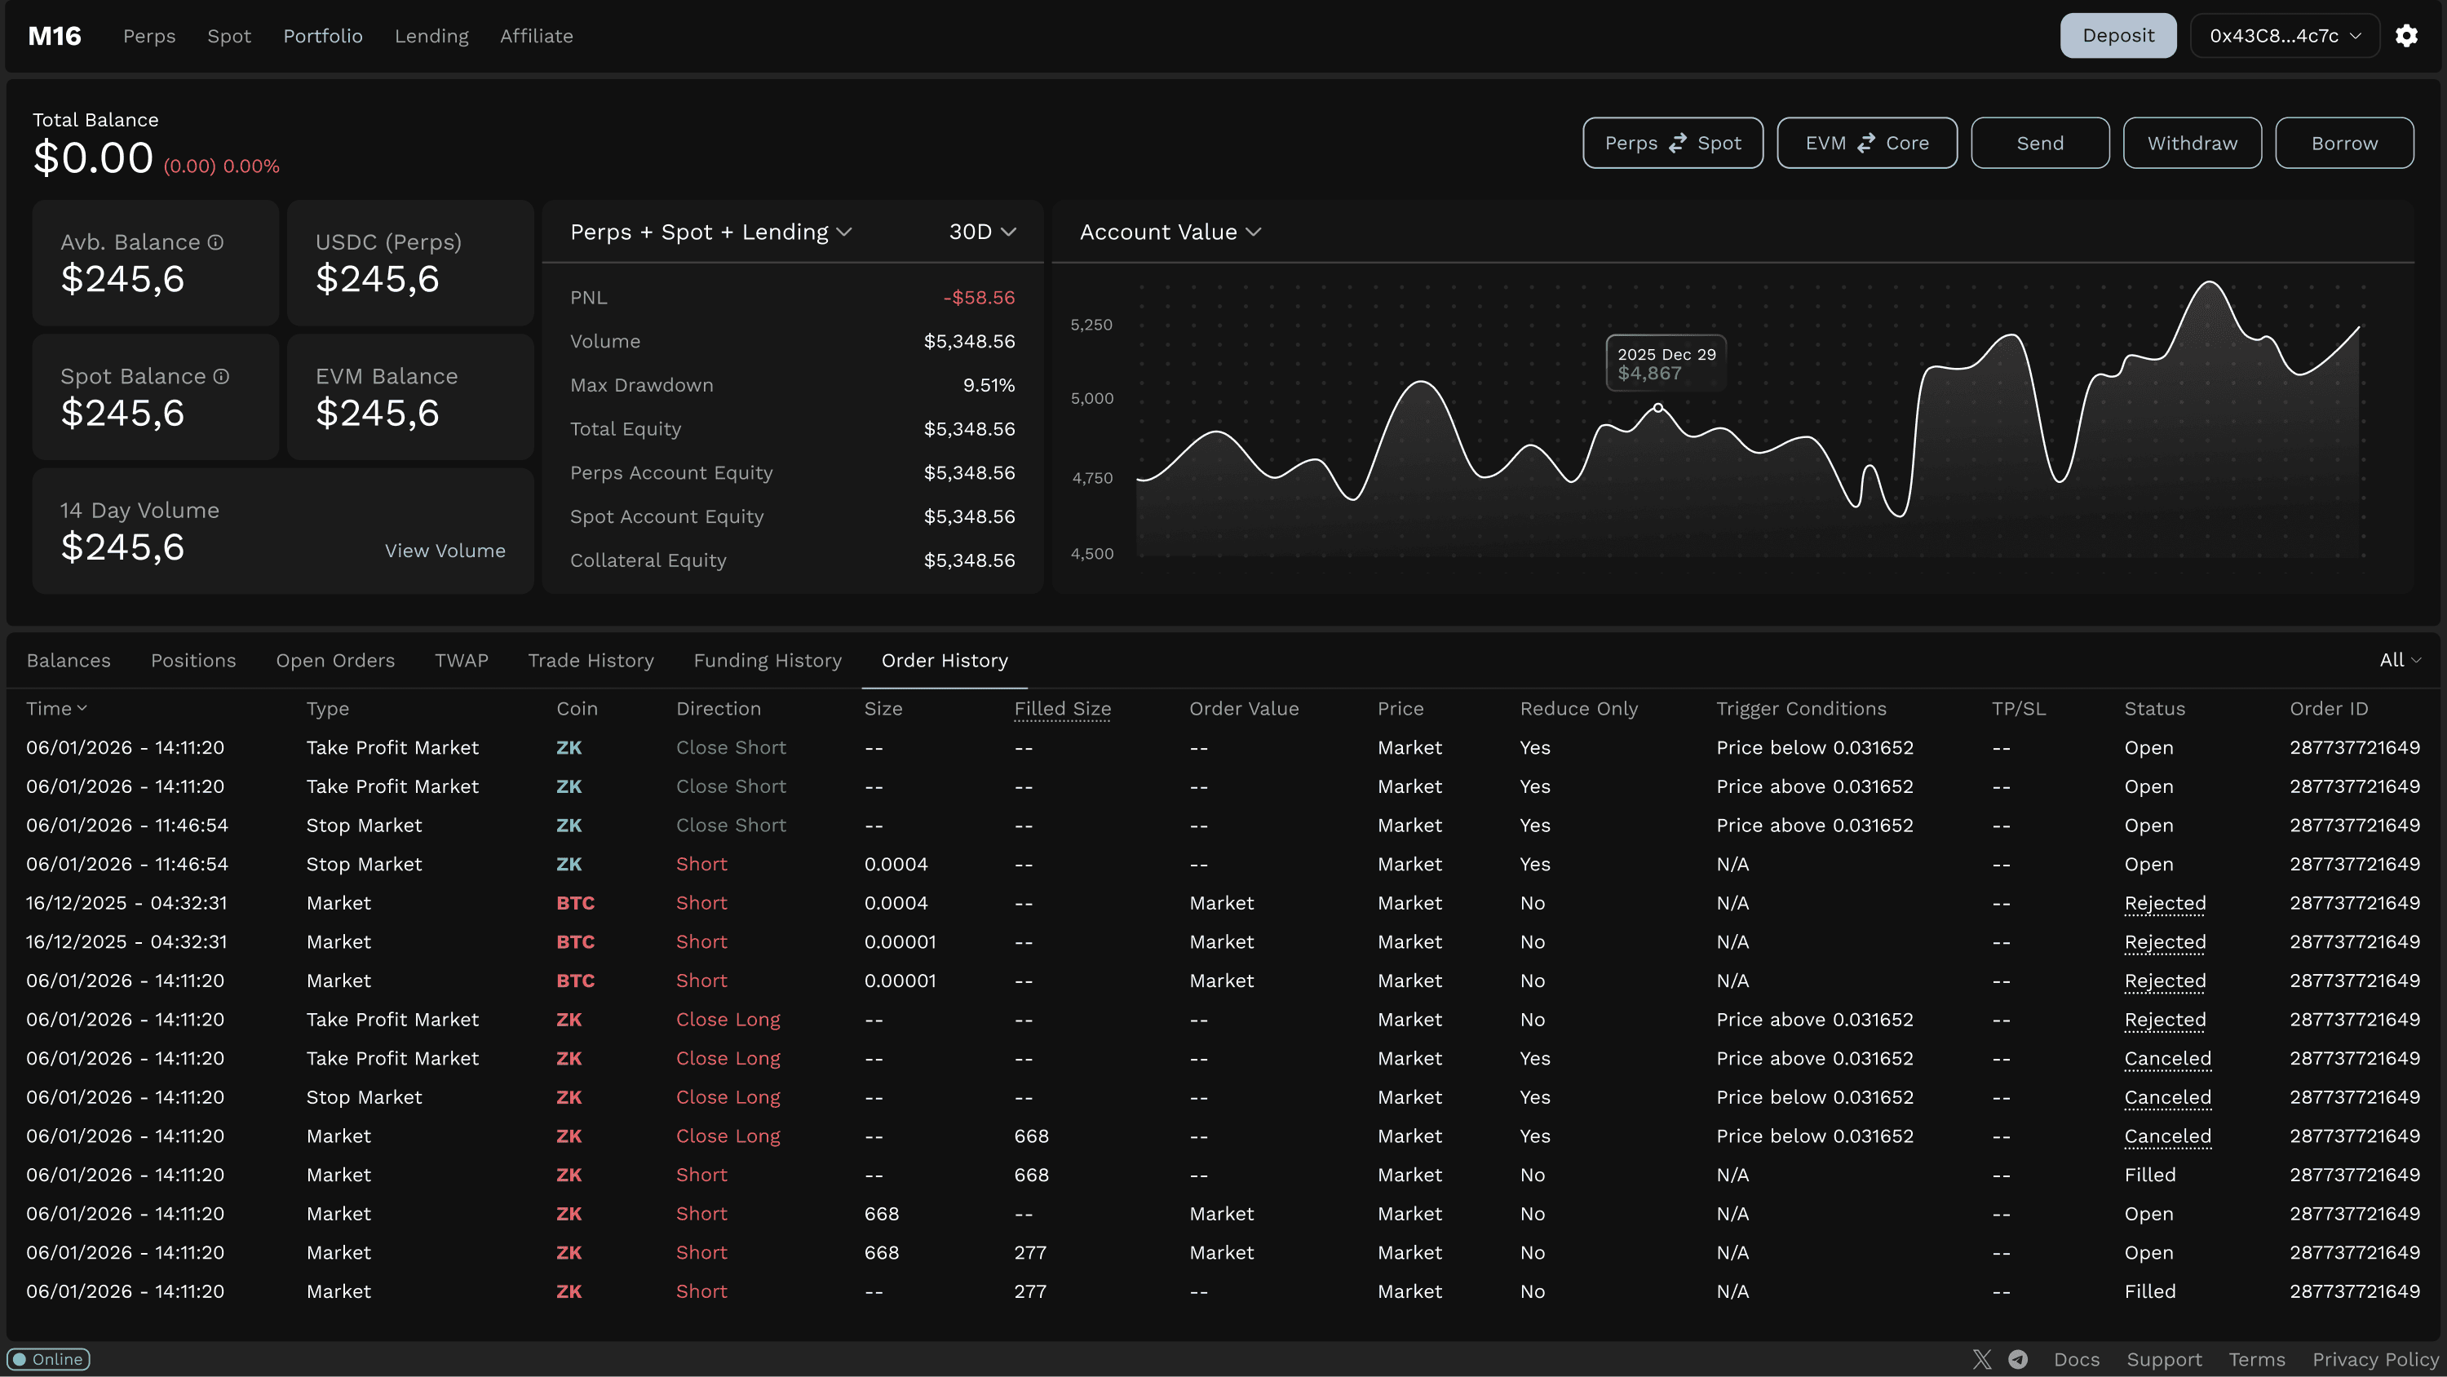
Task: Open the X (Twitter) footer icon
Action: [x=1981, y=1359]
